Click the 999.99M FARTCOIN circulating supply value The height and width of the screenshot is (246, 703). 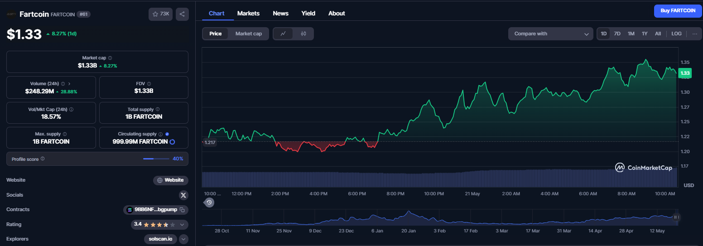[x=140, y=142]
